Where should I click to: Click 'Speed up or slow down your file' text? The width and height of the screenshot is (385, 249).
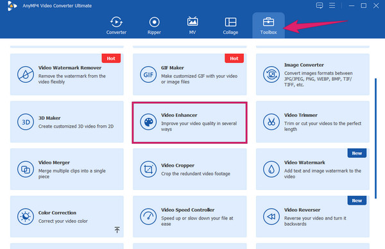(197, 221)
